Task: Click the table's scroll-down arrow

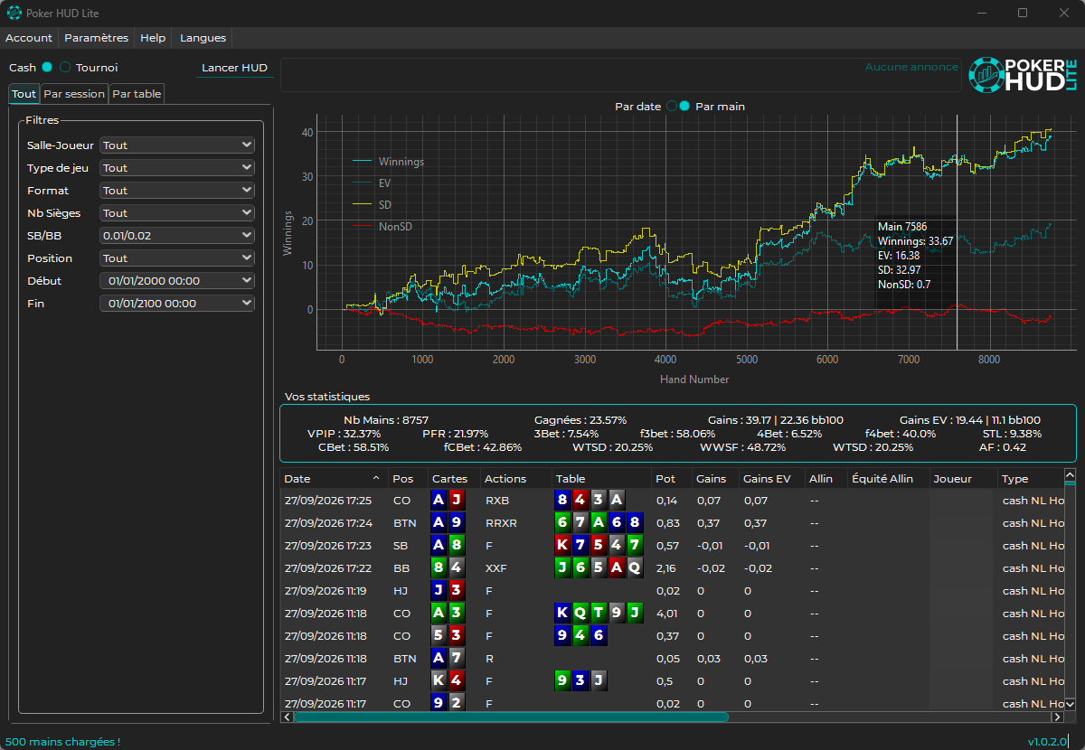Action: click(x=1070, y=703)
